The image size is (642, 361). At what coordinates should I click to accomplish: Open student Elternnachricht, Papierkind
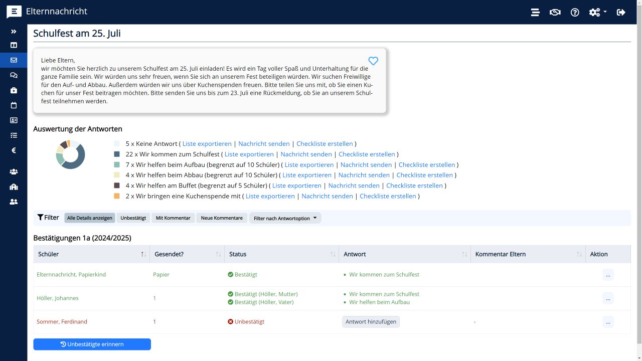click(x=71, y=275)
